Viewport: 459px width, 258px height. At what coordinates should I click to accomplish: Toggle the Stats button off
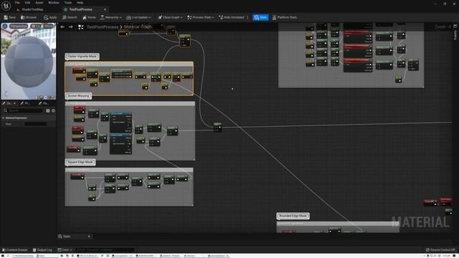[x=260, y=17]
